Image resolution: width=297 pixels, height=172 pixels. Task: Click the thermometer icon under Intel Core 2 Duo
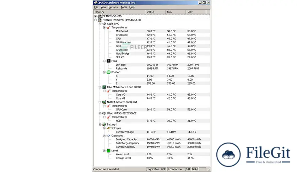coord(109,91)
